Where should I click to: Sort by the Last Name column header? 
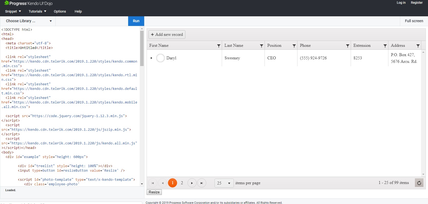point(234,46)
